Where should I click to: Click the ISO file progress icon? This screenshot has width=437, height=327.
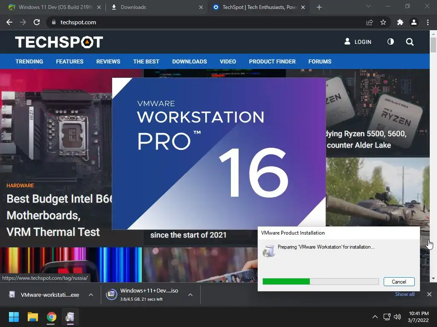tap(111, 295)
